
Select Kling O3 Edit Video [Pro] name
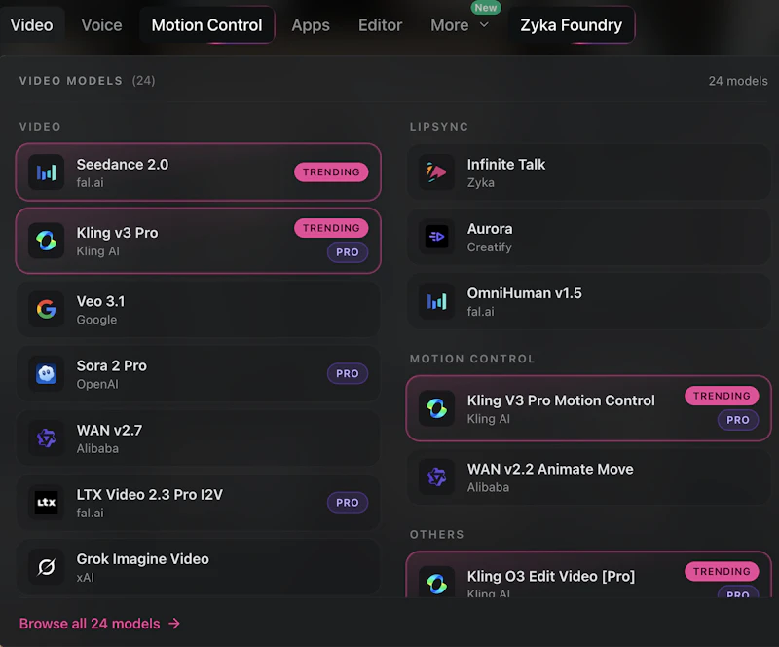(x=551, y=576)
